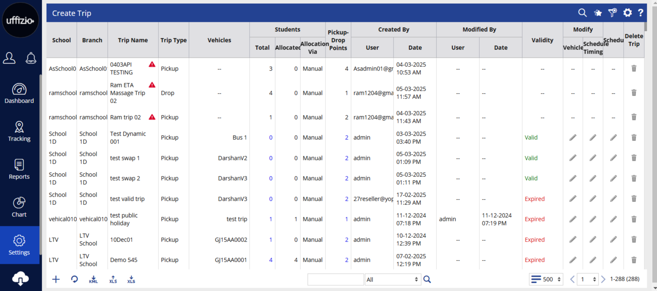Click total students link for Demo 545

pos(271,260)
